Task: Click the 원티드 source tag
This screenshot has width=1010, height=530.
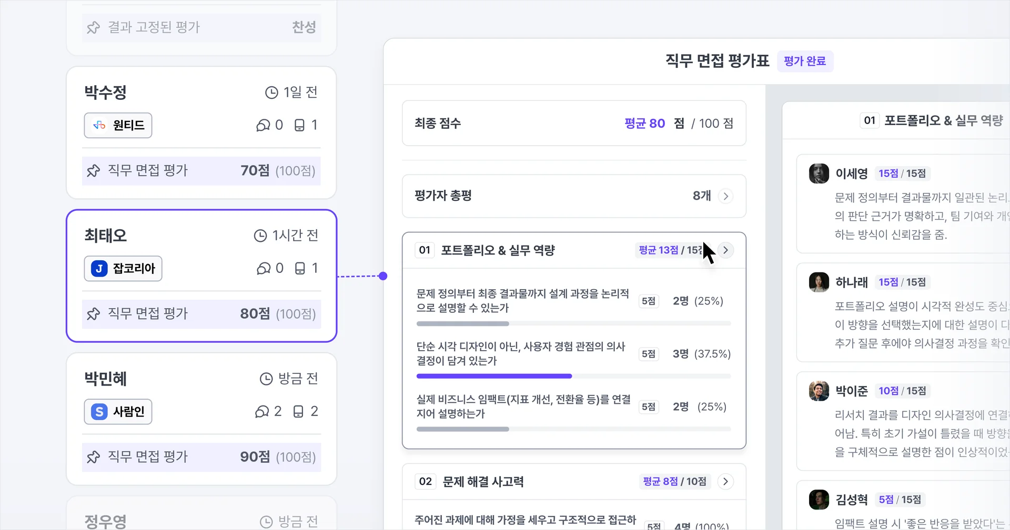Action: [118, 125]
